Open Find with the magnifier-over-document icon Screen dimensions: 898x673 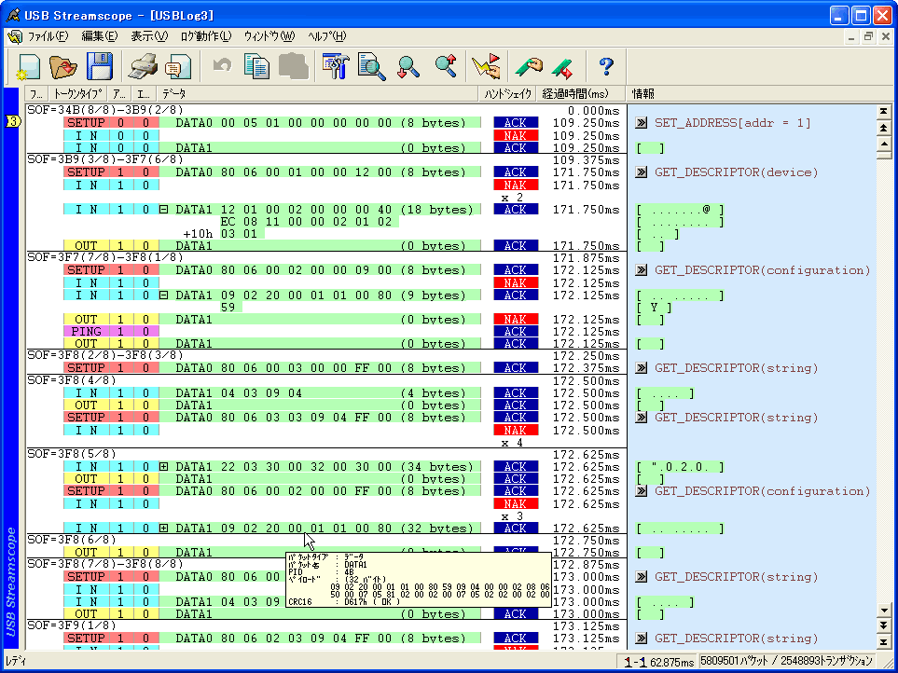[372, 66]
